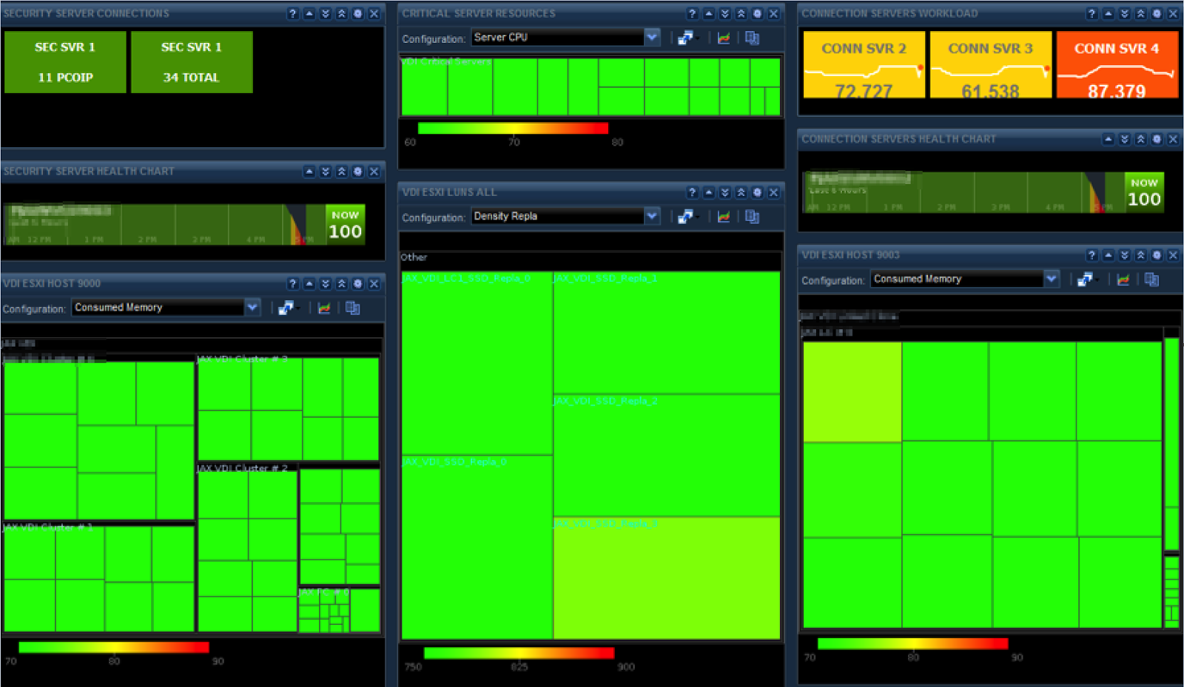Click the show details icon in VDI ESXi Host 9003
This screenshot has width=1184, height=687.
(1151, 280)
